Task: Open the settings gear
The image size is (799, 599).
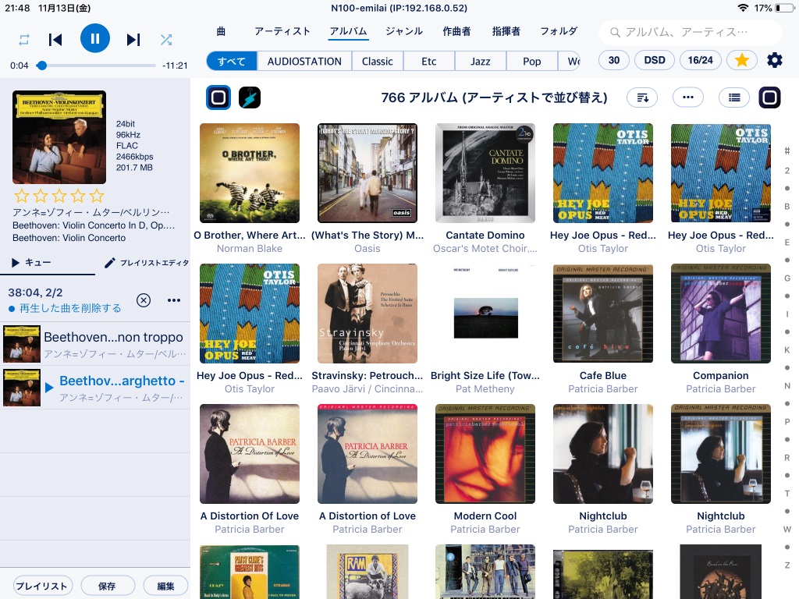Action: point(775,60)
